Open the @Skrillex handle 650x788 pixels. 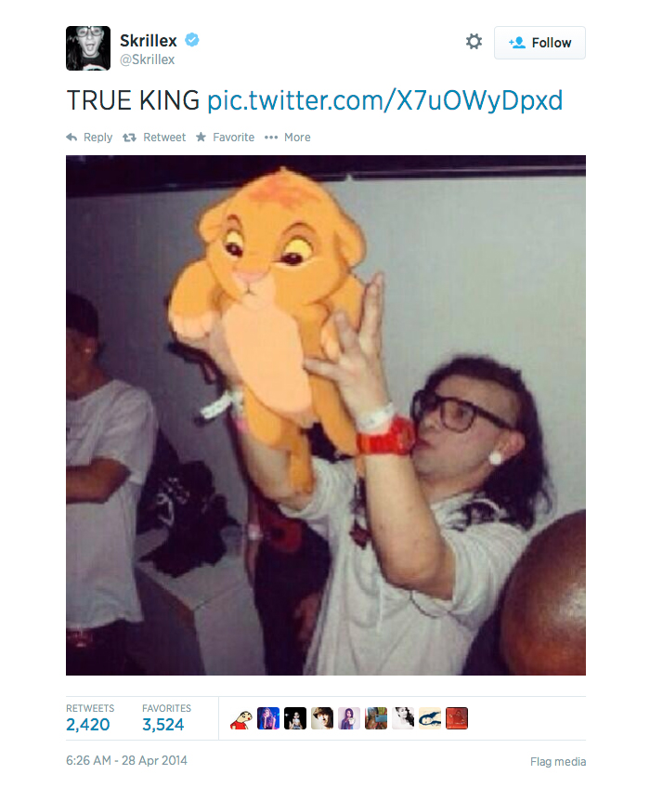click(x=148, y=59)
